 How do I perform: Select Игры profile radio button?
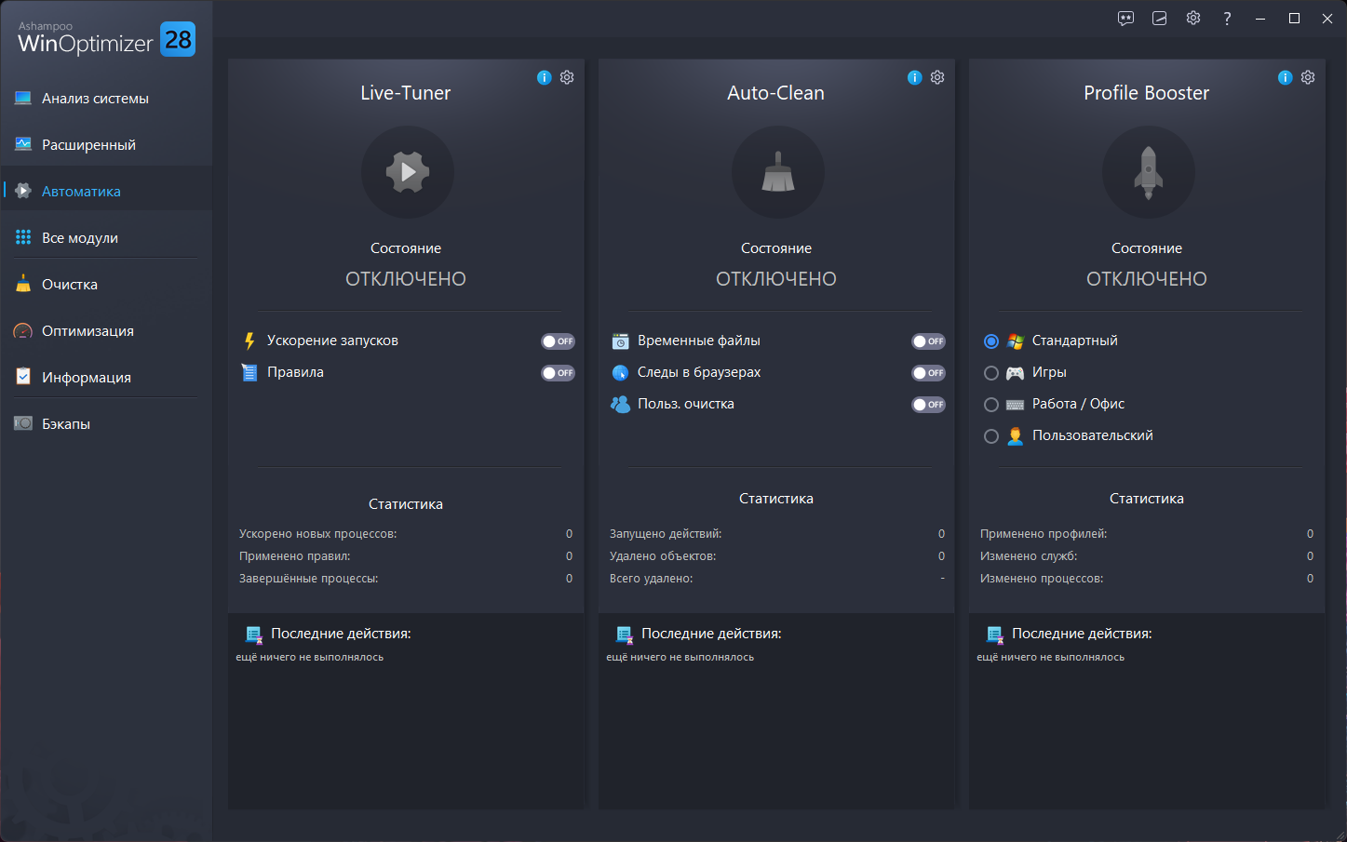click(991, 373)
